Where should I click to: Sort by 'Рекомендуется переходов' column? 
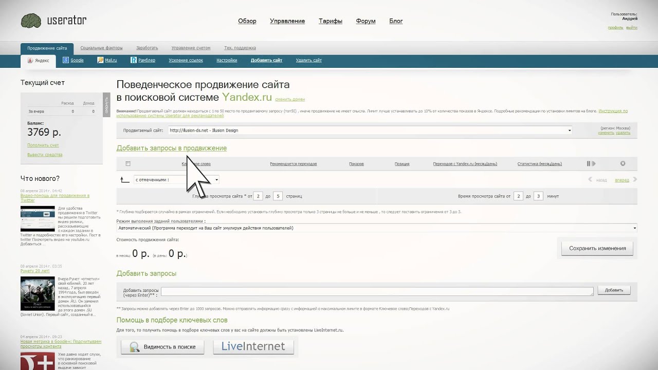click(294, 164)
